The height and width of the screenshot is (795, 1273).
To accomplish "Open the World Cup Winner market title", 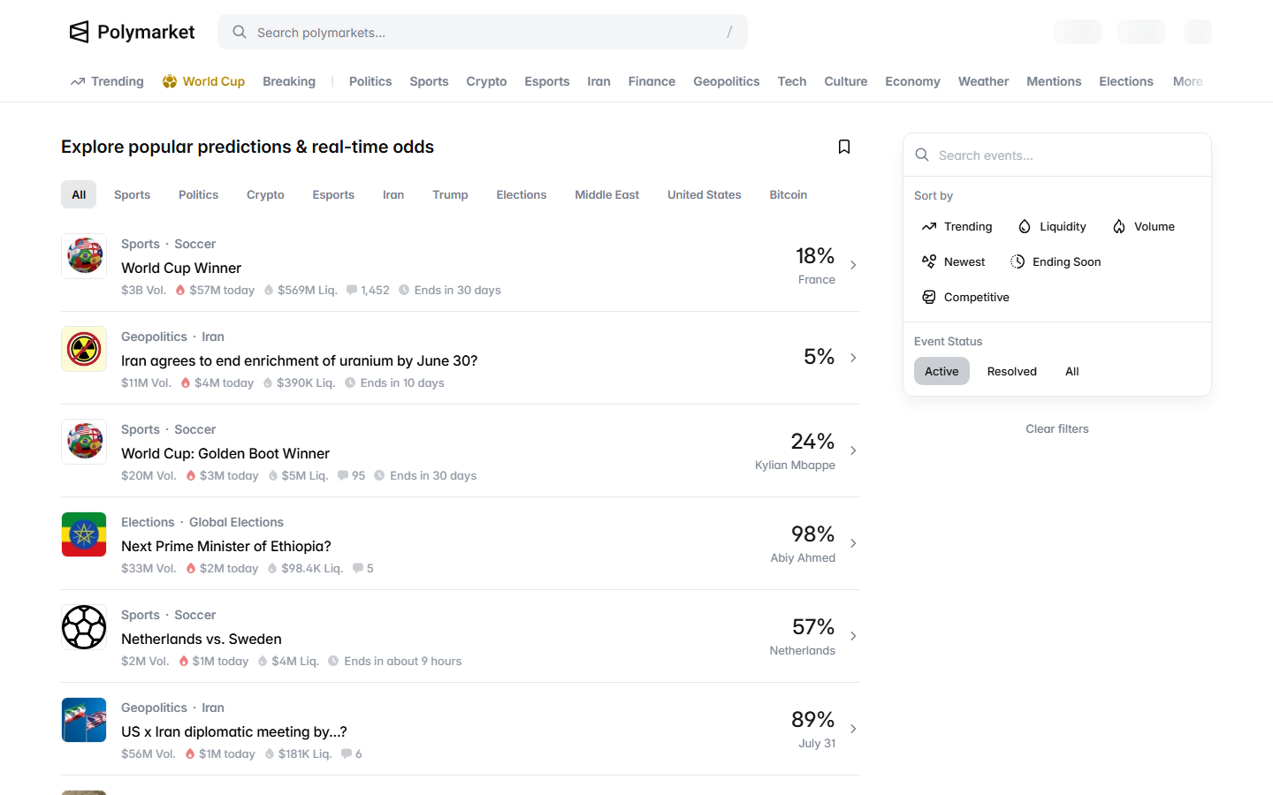I will pos(181,268).
